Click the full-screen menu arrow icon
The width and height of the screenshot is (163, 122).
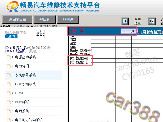coord(125,21)
